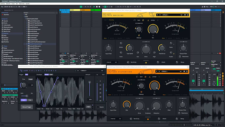225x127 pixels.
Task: Click VCA button in Volume Former
Action: 88,107
